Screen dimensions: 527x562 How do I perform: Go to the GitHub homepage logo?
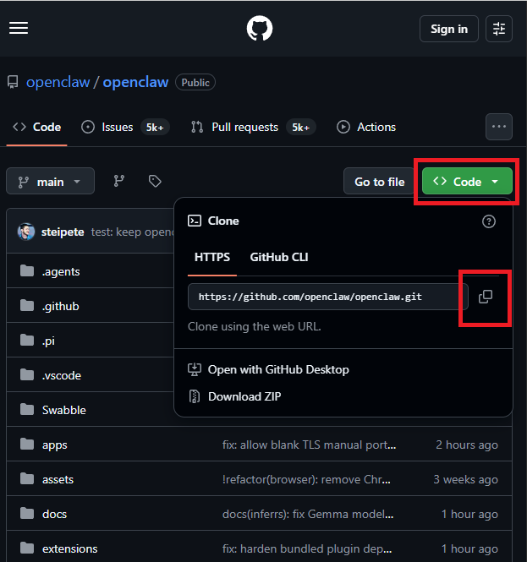pos(260,28)
